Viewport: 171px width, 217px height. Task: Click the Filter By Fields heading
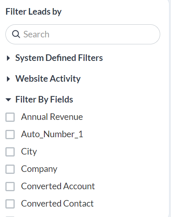(x=44, y=99)
